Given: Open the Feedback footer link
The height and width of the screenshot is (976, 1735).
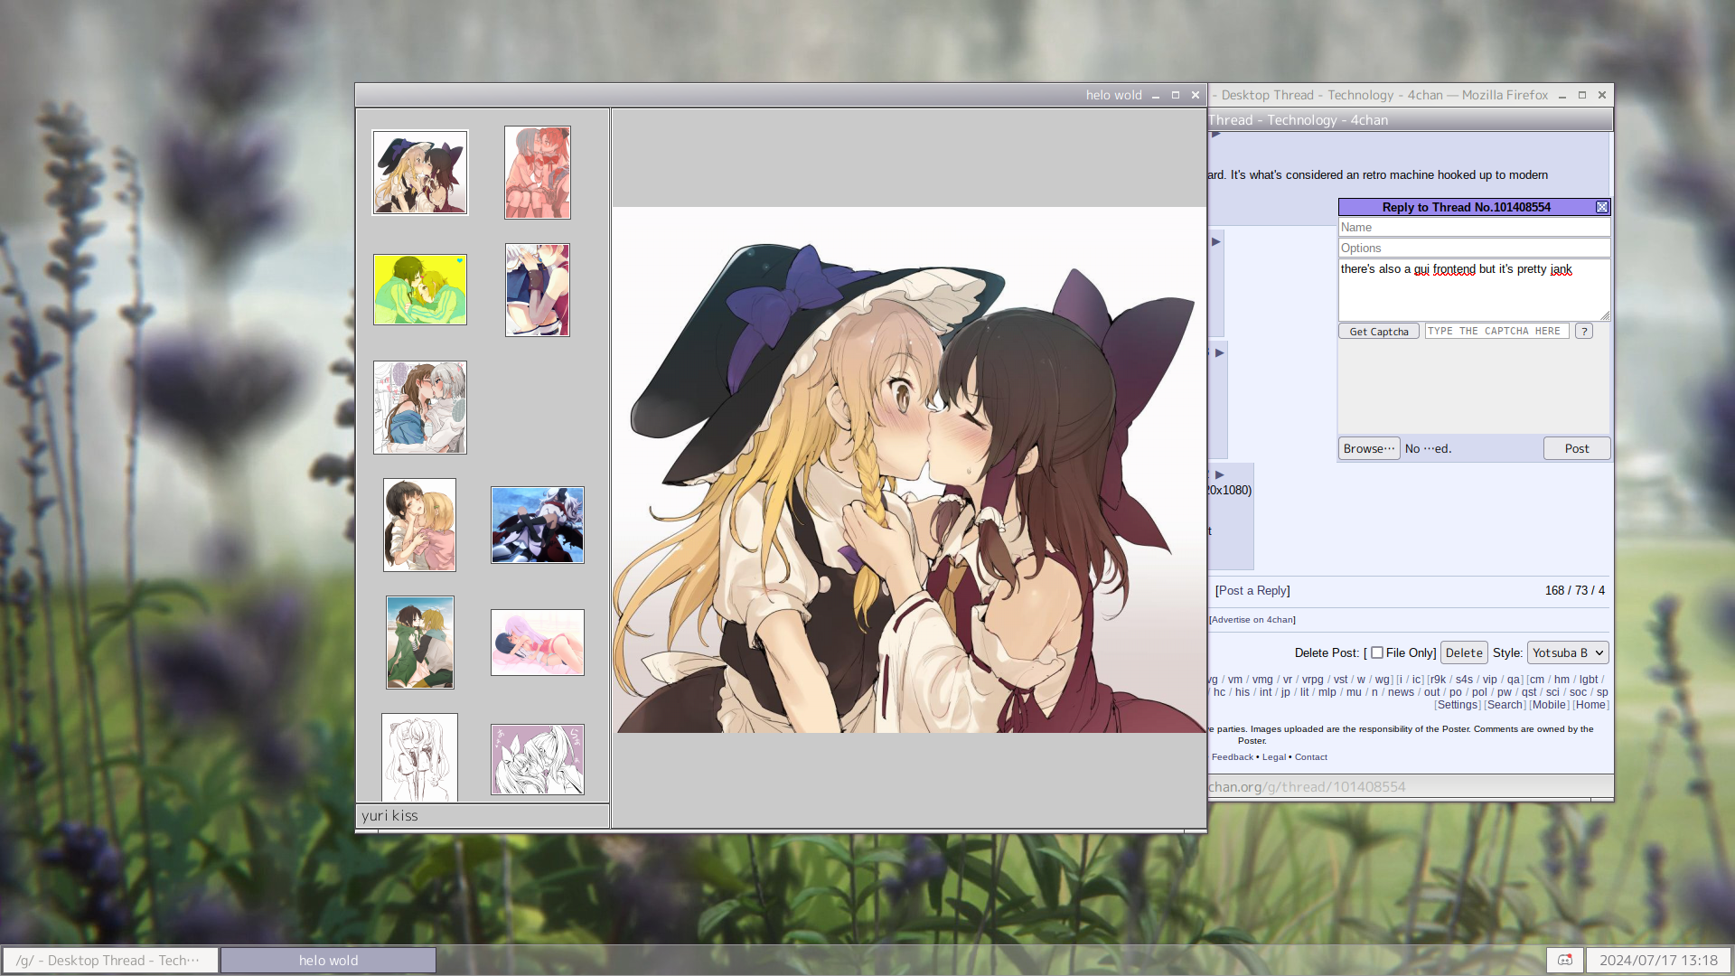Looking at the screenshot, I should (1233, 757).
